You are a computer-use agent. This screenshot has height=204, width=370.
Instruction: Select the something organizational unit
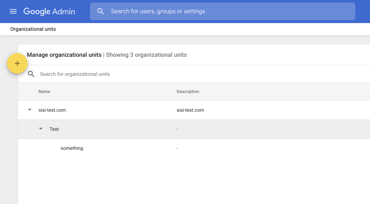click(72, 148)
